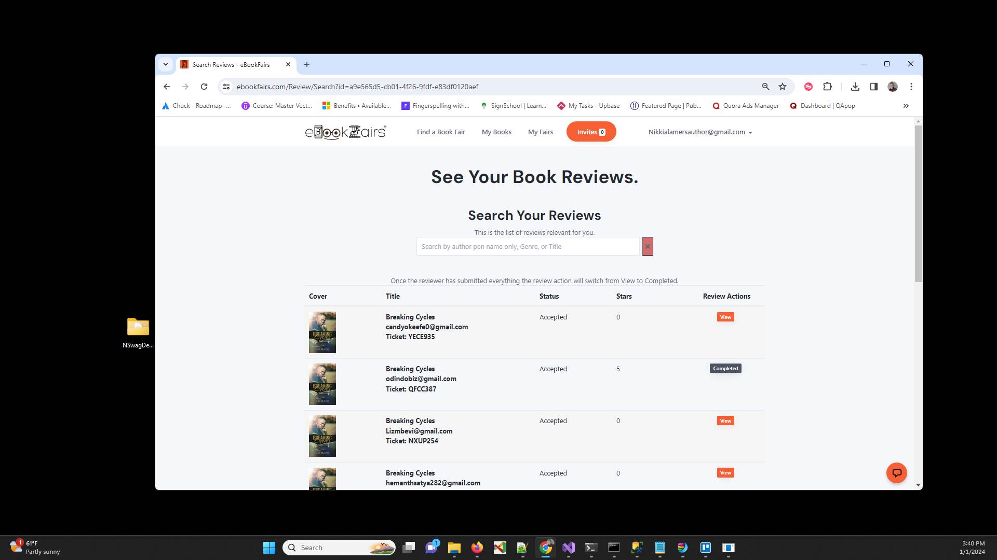Screen dimensions: 997x560
Task: Bookmark this page with the star icon
Action: coord(783,87)
